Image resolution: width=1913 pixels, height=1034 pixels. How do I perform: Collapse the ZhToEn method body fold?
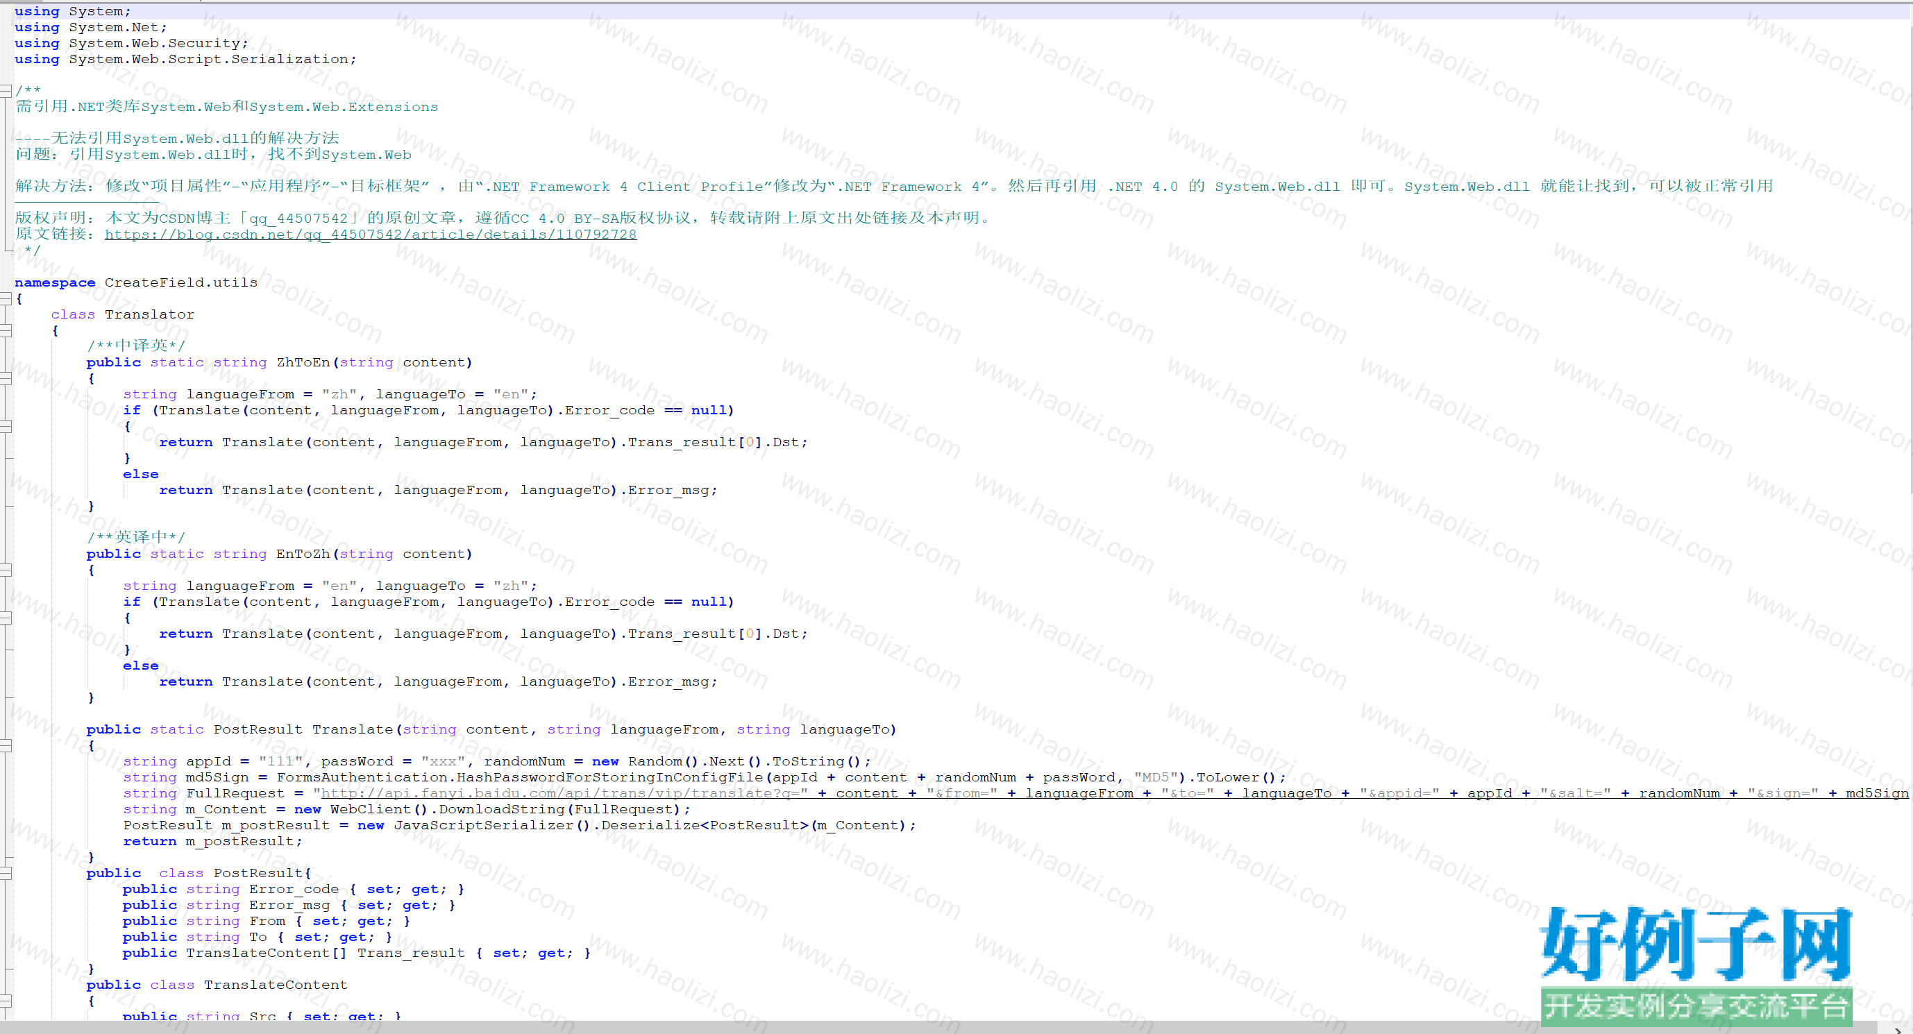coord(5,379)
